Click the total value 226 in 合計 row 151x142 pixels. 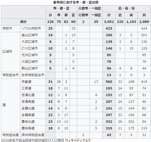tap(50, 22)
